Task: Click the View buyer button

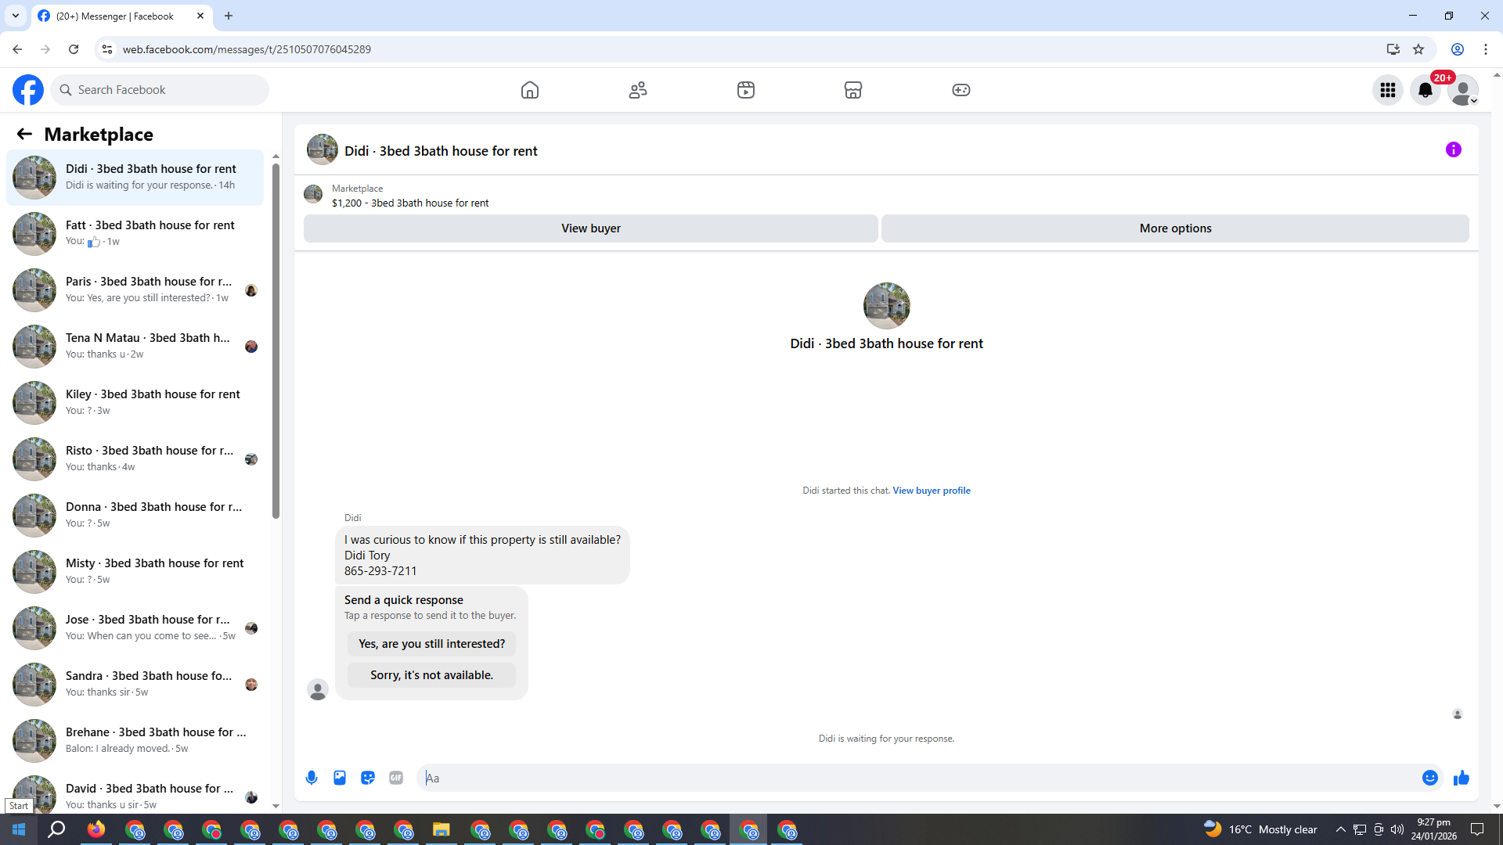Action: click(590, 228)
